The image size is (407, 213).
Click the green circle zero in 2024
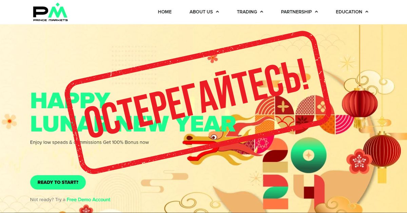pos(309,156)
